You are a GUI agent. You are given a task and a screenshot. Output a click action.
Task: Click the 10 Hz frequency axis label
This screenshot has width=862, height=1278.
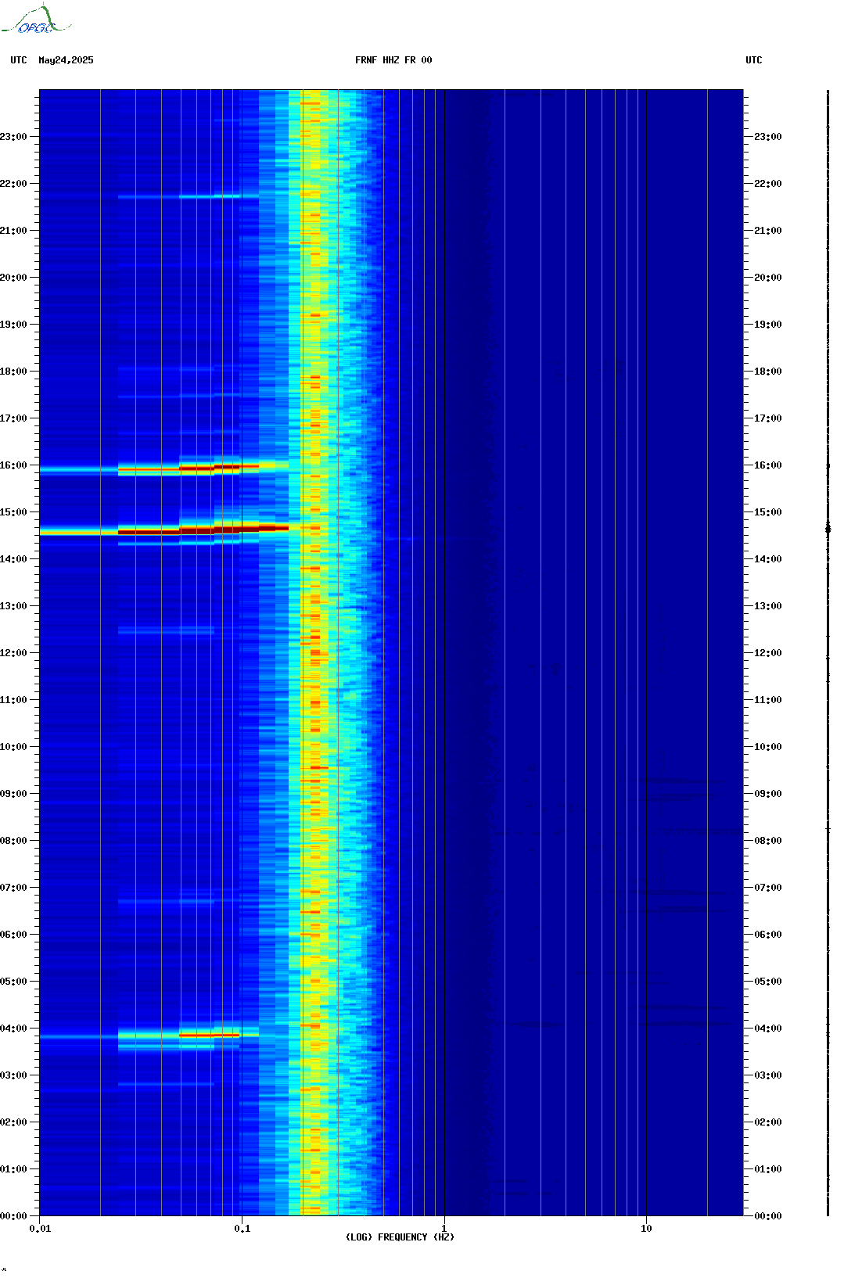646,1229
